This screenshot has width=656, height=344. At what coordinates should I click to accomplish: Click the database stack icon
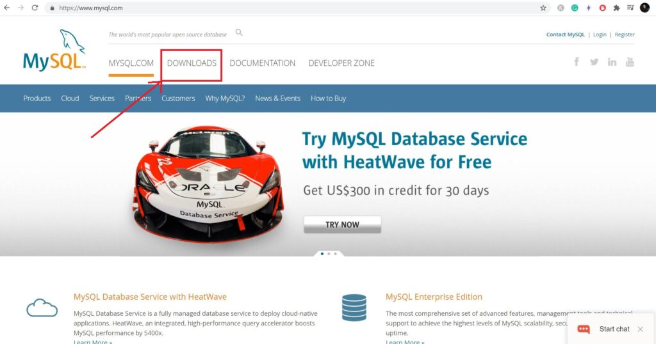354,308
